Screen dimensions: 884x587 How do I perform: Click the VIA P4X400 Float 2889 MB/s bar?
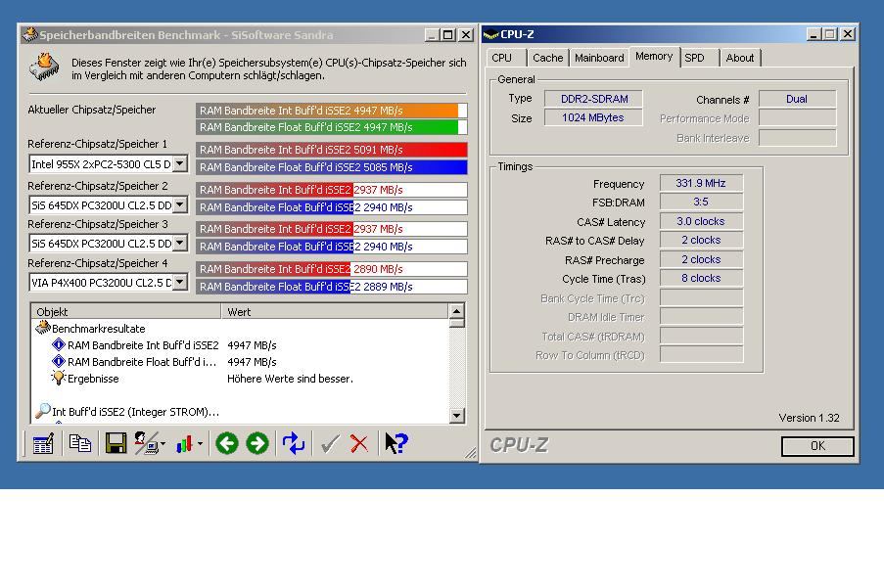pos(332,287)
